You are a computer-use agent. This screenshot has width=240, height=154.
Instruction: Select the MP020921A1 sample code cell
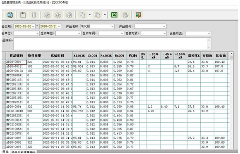pos(16,102)
